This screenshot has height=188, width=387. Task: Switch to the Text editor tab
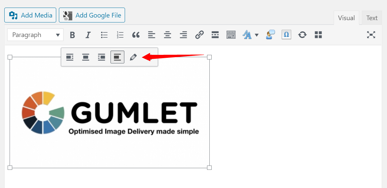(372, 18)
